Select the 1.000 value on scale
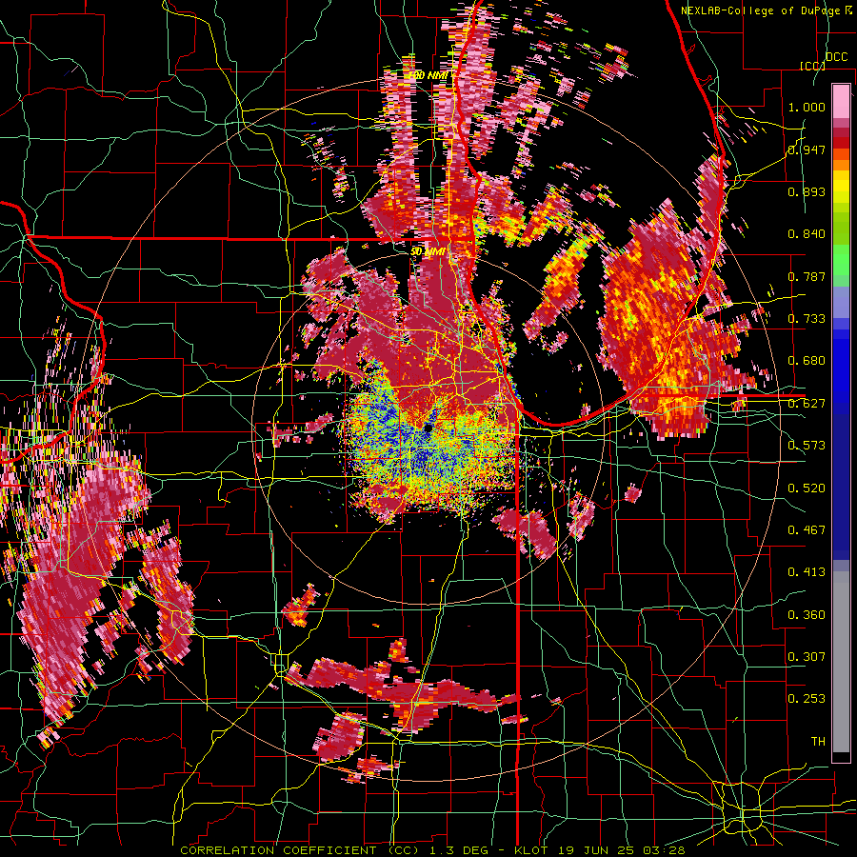 click(807, 107)
